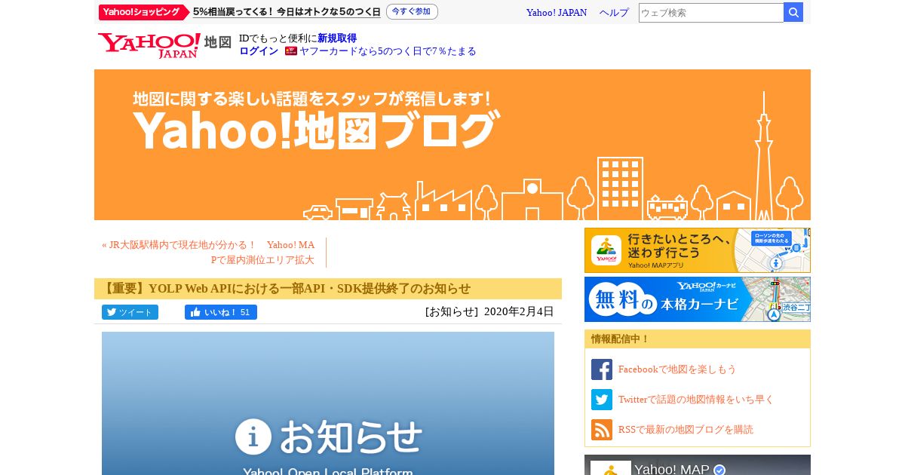
Task: Click the 新規取得 ID registration link
Action: point(337,38)
